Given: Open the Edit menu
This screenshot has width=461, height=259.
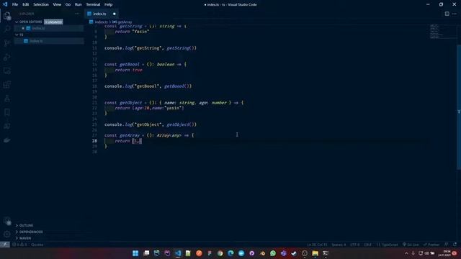Looking at the screenshot, I should [x=26, y=4].
